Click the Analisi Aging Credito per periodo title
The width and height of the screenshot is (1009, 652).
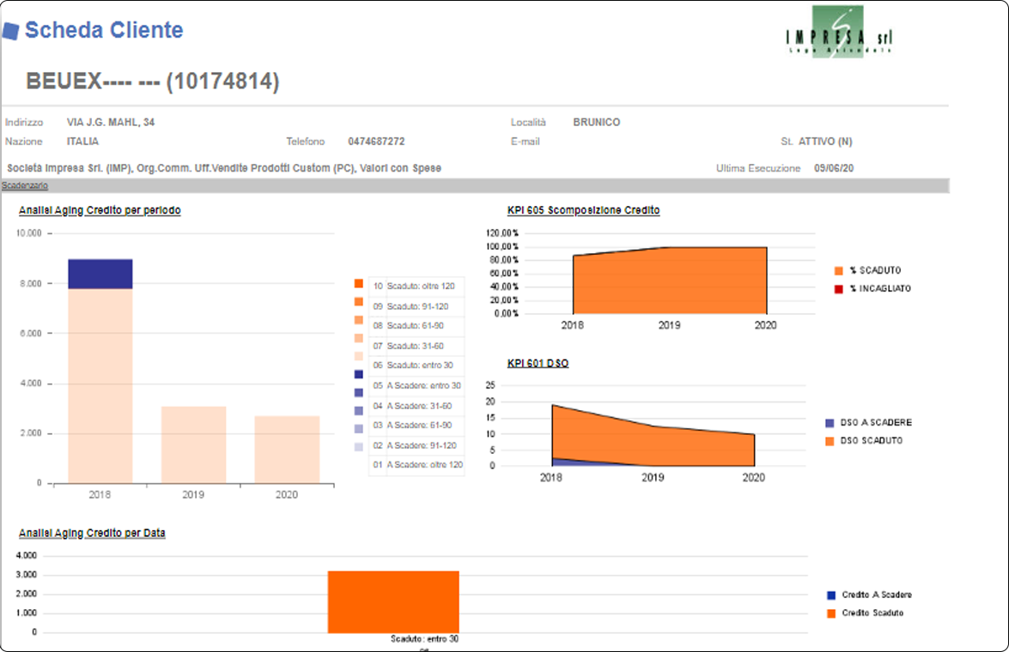coord(100,210)
